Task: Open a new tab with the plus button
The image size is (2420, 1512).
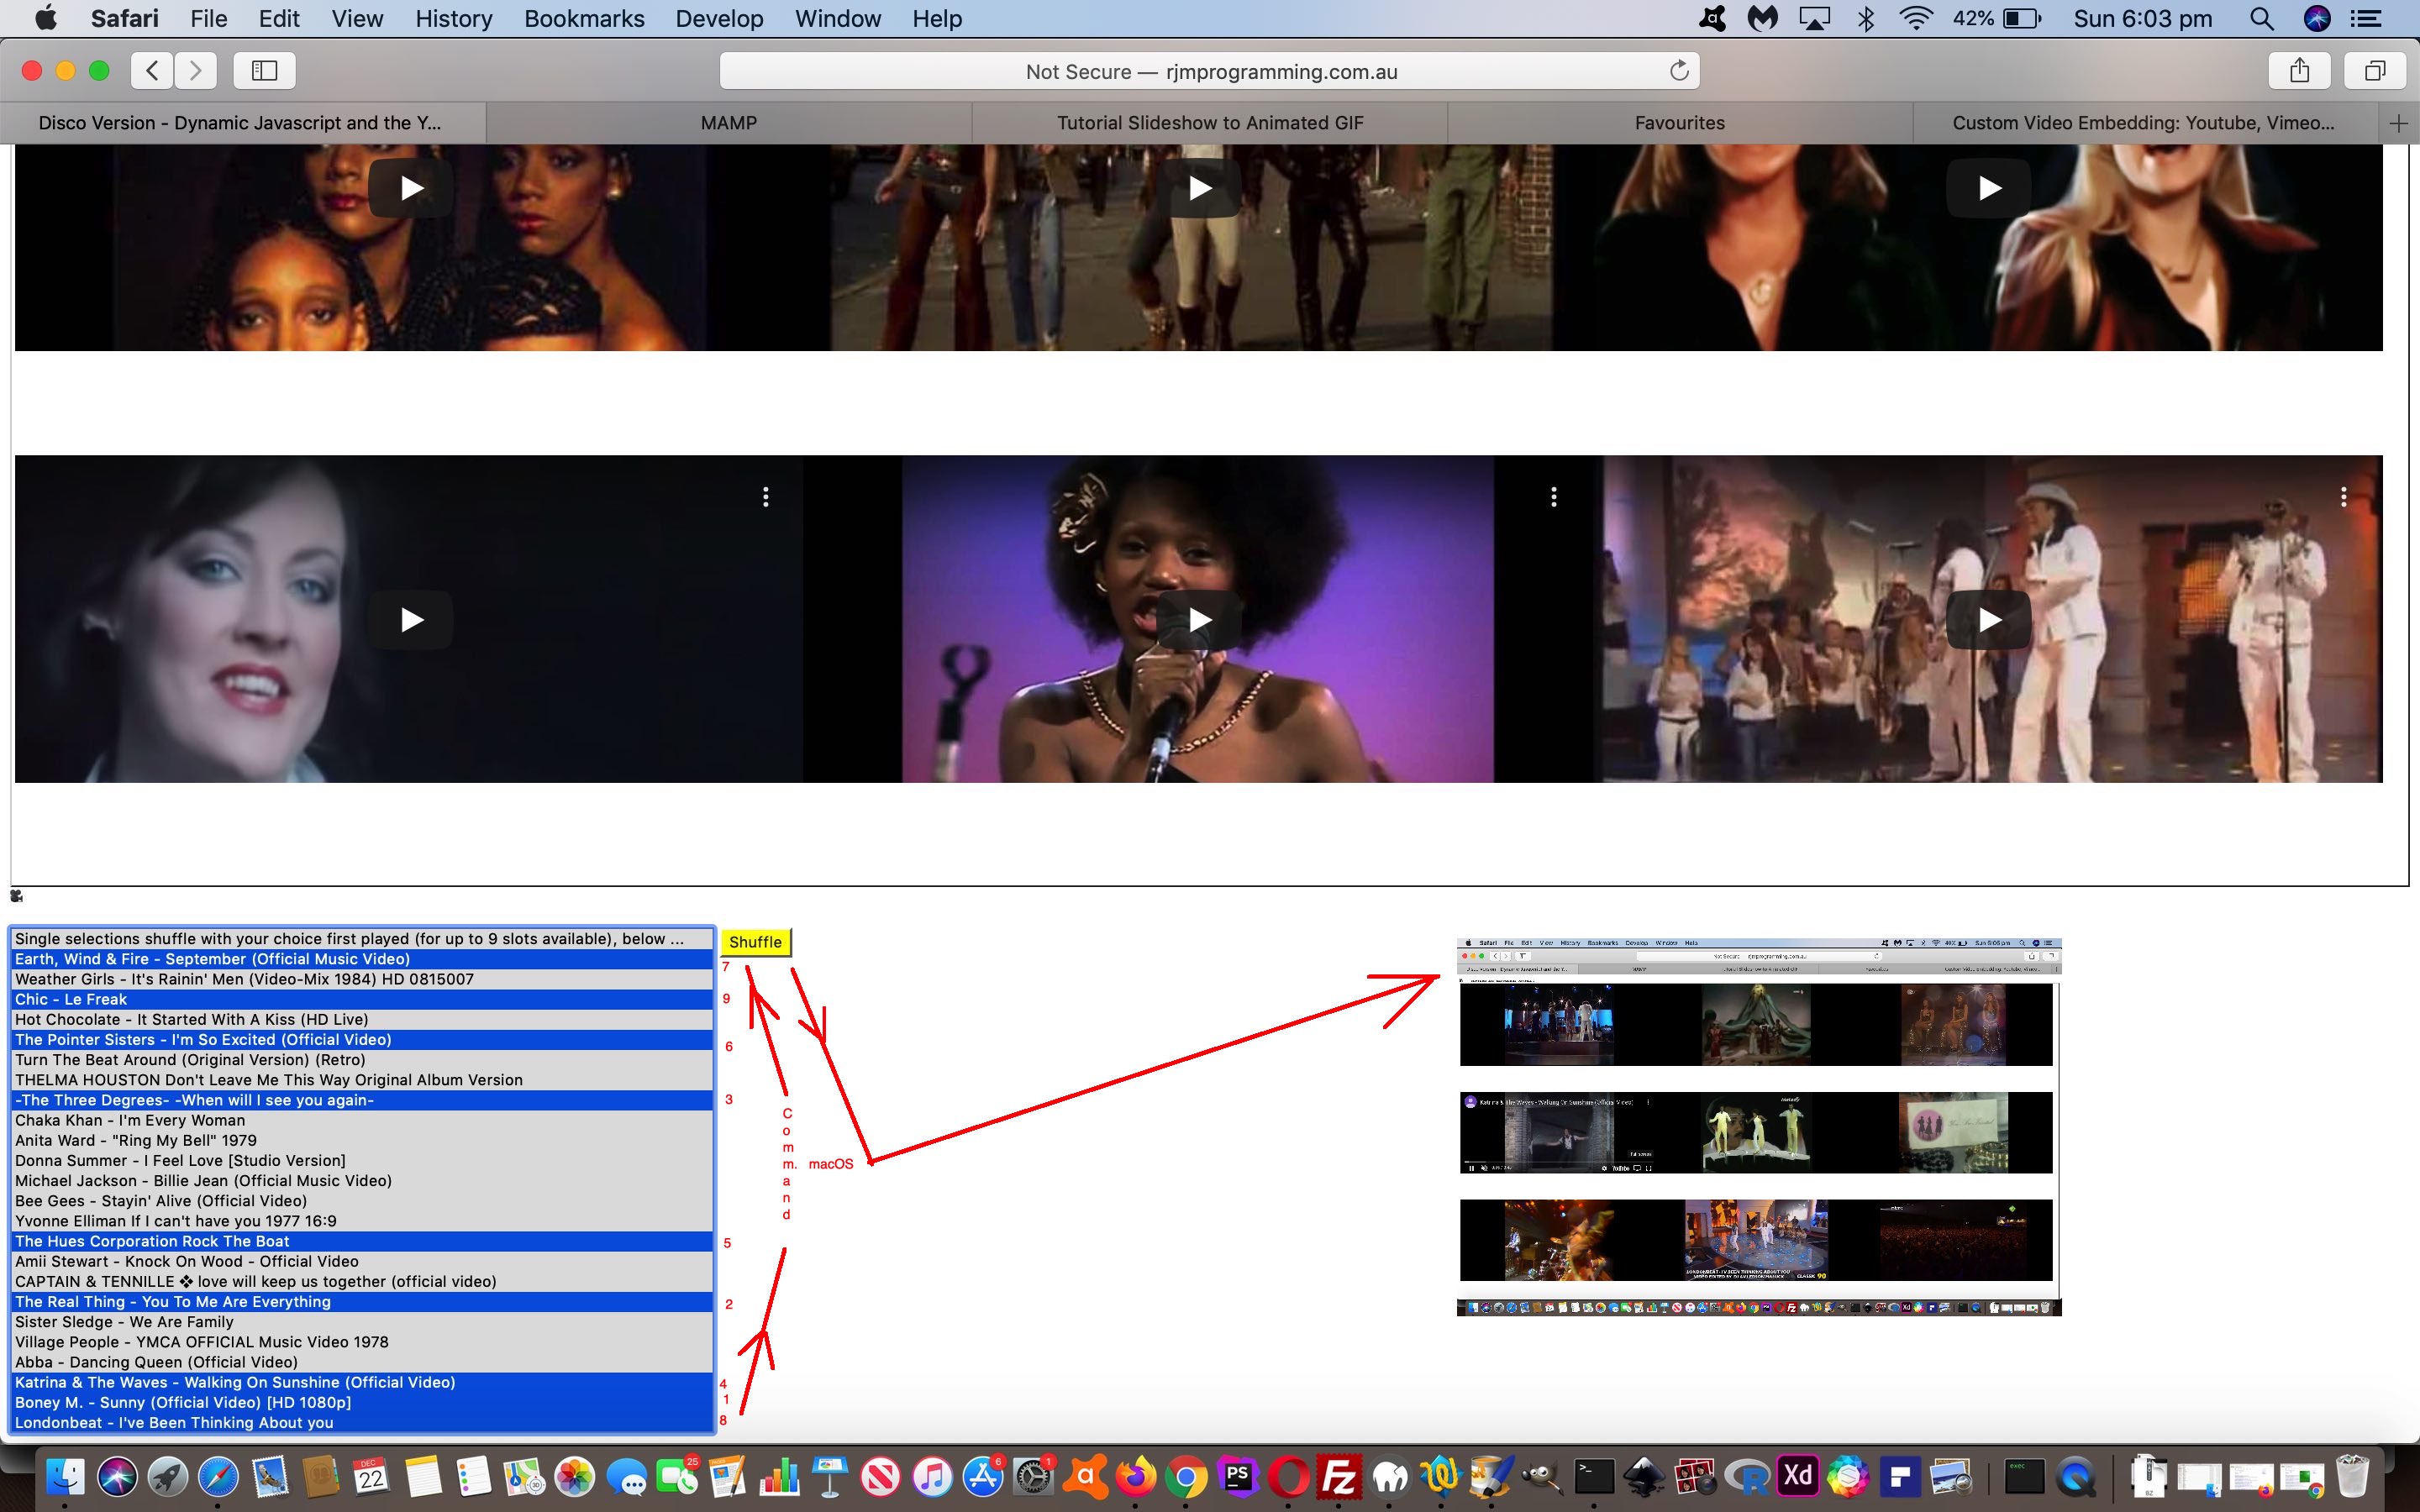Action: (x=2398, y=123)
